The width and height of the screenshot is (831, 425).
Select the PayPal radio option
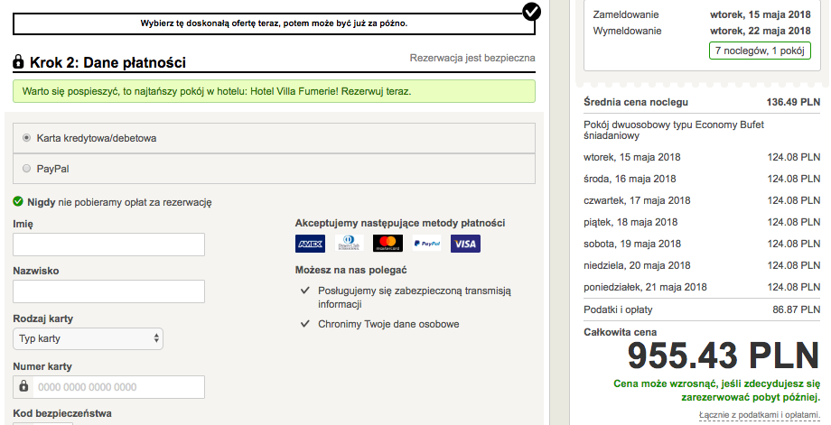[26, 168]
